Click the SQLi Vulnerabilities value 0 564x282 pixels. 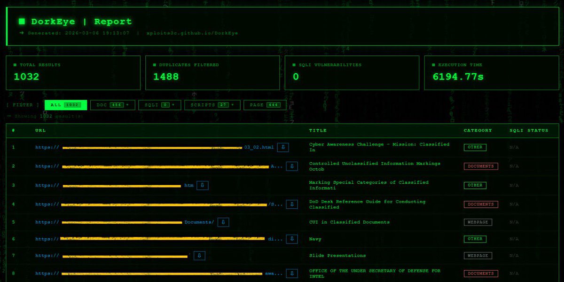296,77
